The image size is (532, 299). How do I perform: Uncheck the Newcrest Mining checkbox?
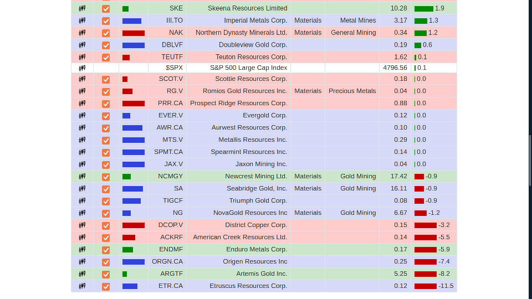point(106,177)
